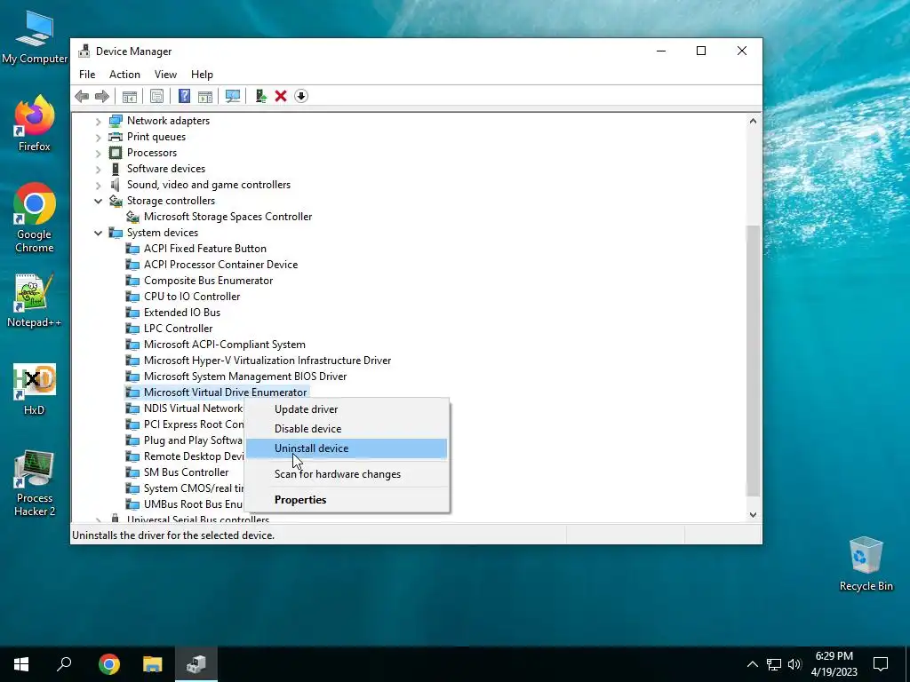Open taskbar Search magnifier
Screen dimensions: 910x682
pyautogui.click(x=64, y=664)
